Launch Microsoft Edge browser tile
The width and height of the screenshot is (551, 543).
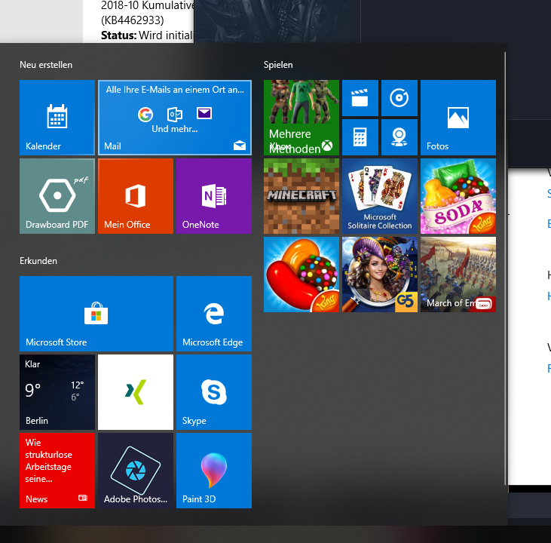tap(214, 314)
